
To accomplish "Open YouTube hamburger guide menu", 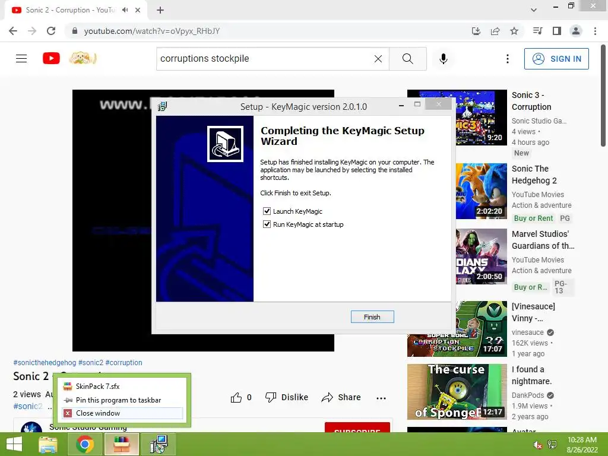I will (x=21, y=59).
